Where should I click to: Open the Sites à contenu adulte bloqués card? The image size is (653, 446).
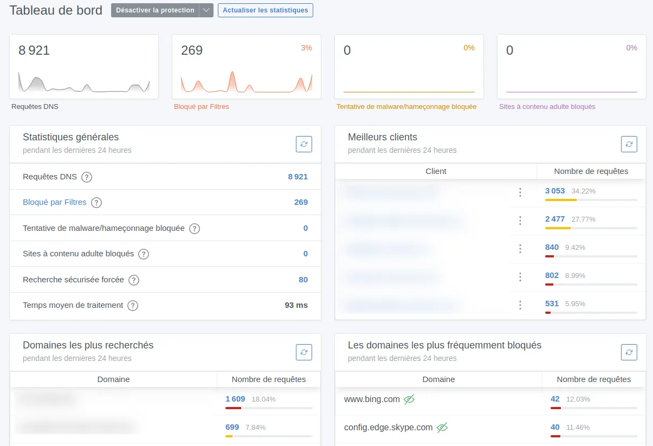pyautogui.click(x=572, y=67)
